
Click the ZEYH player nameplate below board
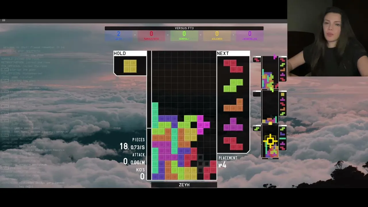point(184,185)
